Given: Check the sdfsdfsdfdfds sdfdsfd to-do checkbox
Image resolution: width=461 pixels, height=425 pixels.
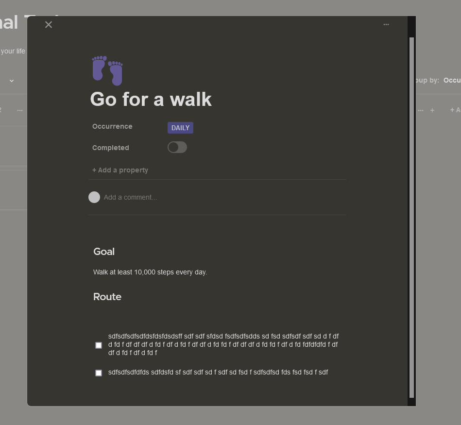Looking at the screenshot, I should 99,373.
